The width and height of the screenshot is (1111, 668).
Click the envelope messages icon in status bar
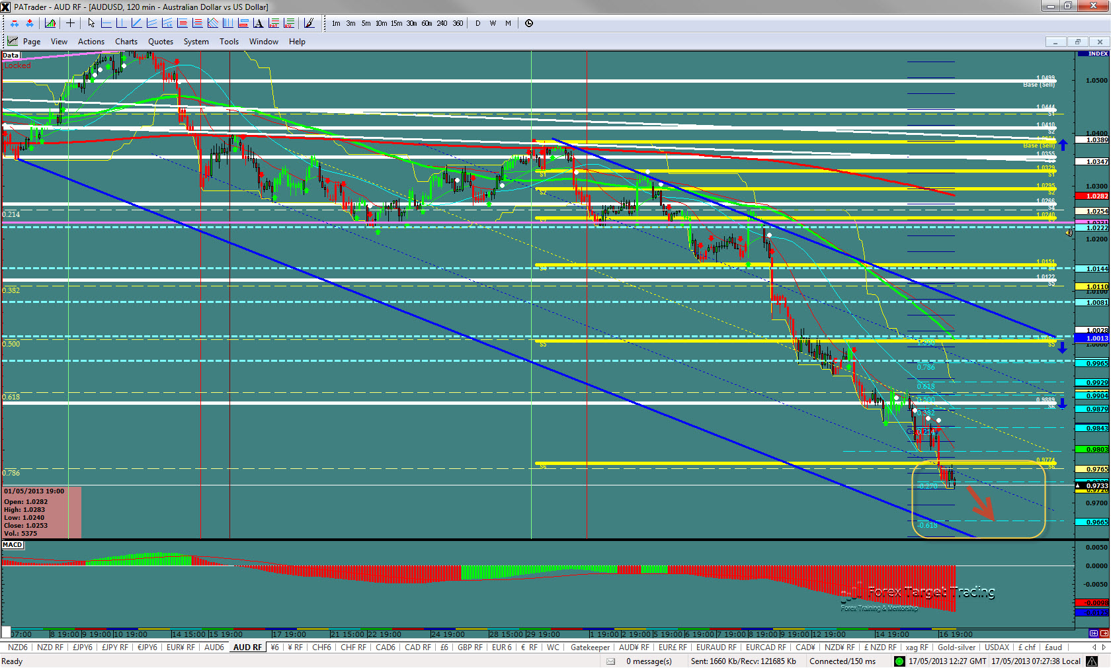tap(611, 661)
